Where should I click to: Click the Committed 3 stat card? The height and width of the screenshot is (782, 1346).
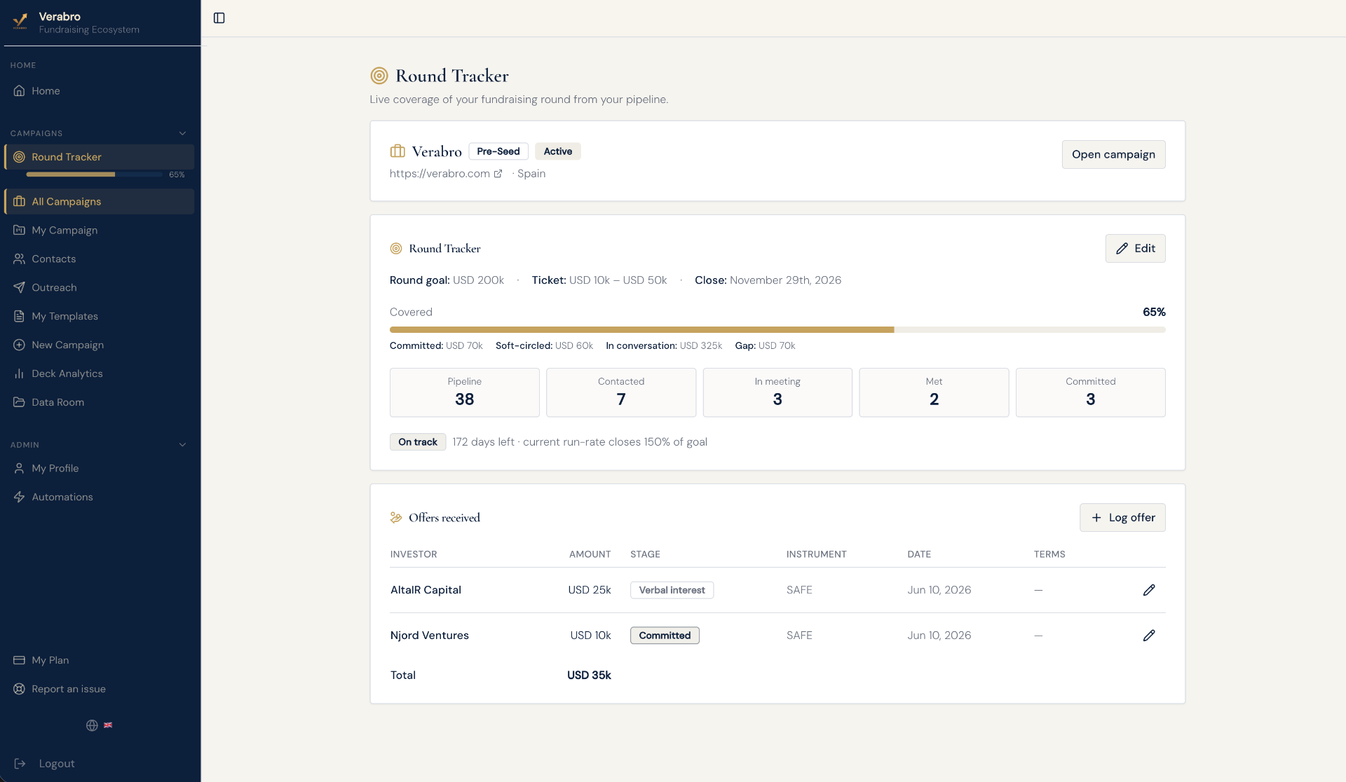[1091, 393]
